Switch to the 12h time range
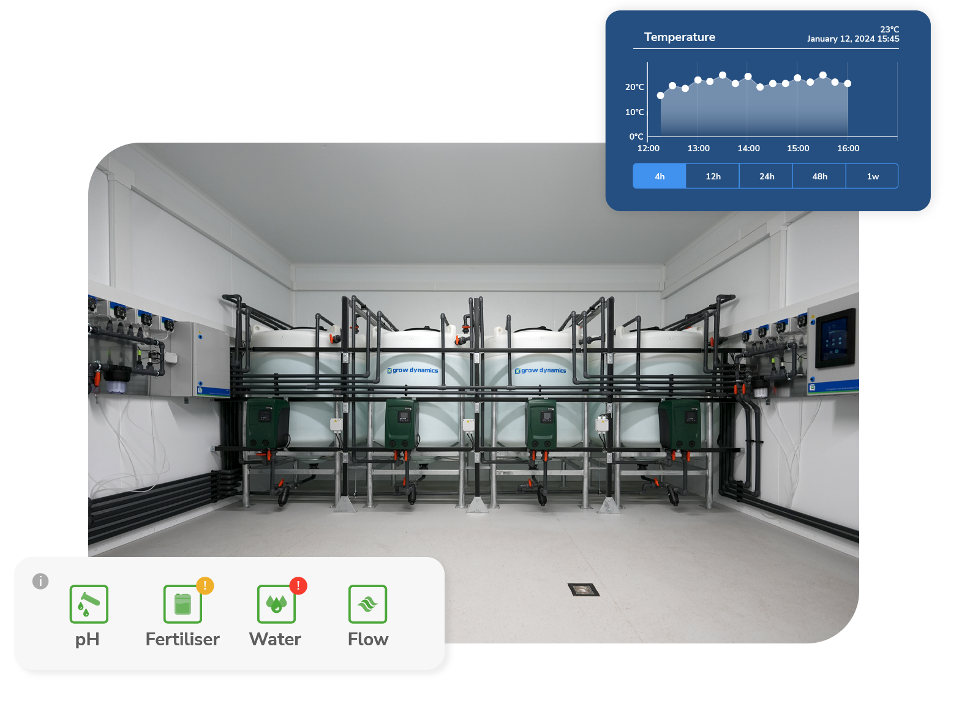The width and height of the screenshot is (959, 701). [713, 176]
